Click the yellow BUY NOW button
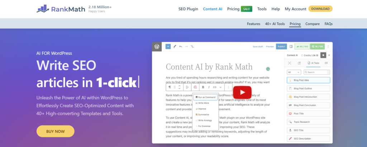Image resolution: width=367 pixels, height=147 pixels. [56, 131]
